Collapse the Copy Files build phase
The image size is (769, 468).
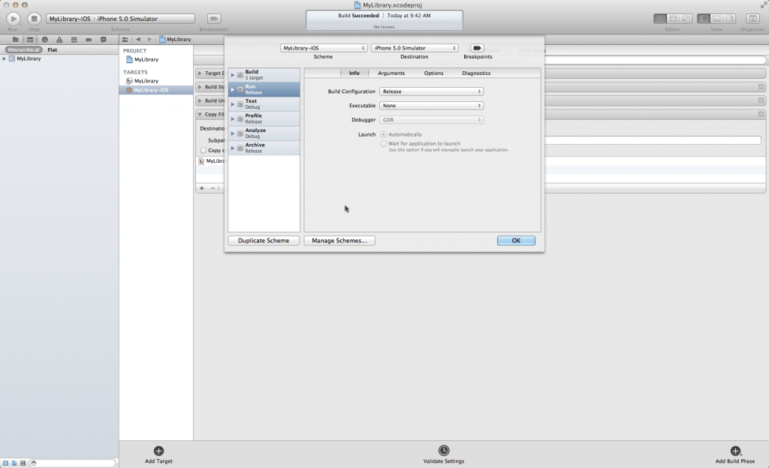coord(200,114)
